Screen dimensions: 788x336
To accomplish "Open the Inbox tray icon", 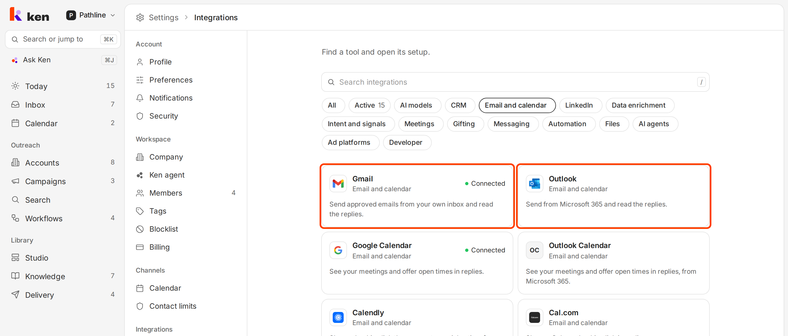I will 15,104.
